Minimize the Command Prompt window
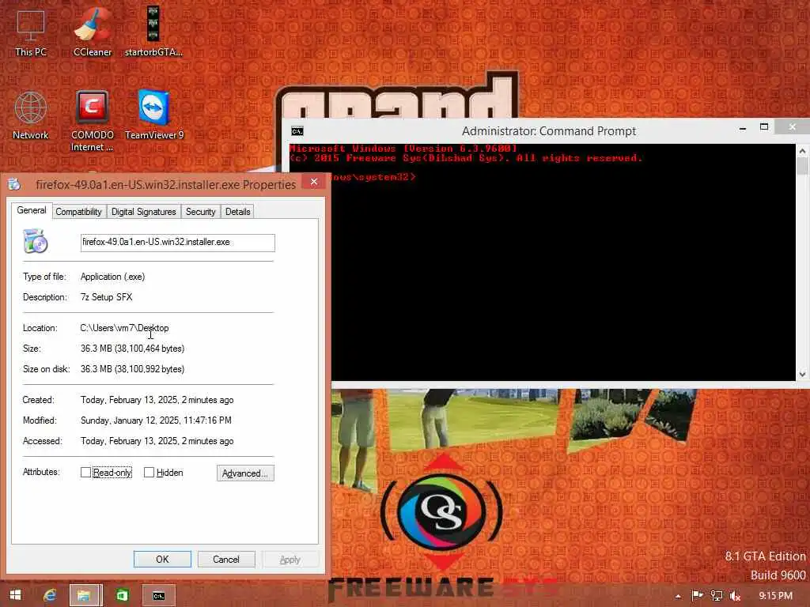The width and height of the screenshot is (810, 607). (x=742, y=128)
